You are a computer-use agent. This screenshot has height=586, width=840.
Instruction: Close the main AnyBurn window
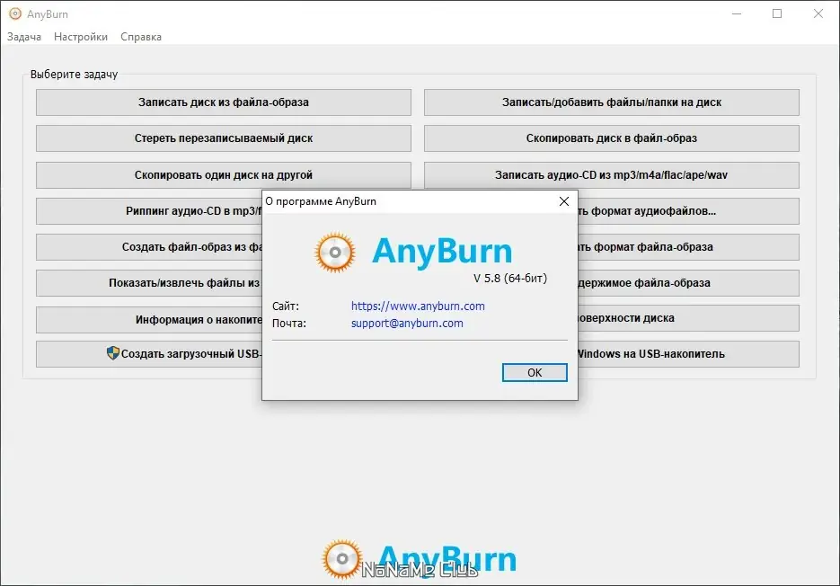(818, 14)
